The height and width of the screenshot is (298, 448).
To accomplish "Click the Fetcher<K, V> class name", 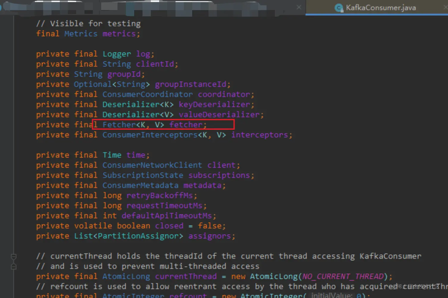I will click(133, 125).
